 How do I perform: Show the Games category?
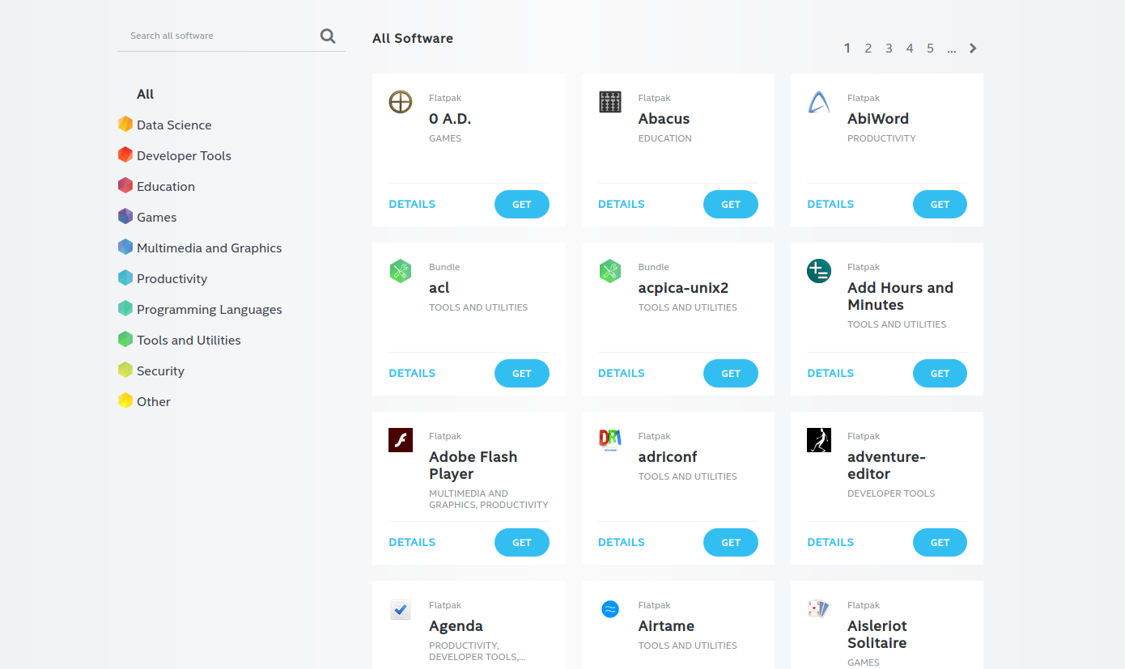(x=156, y=218)
